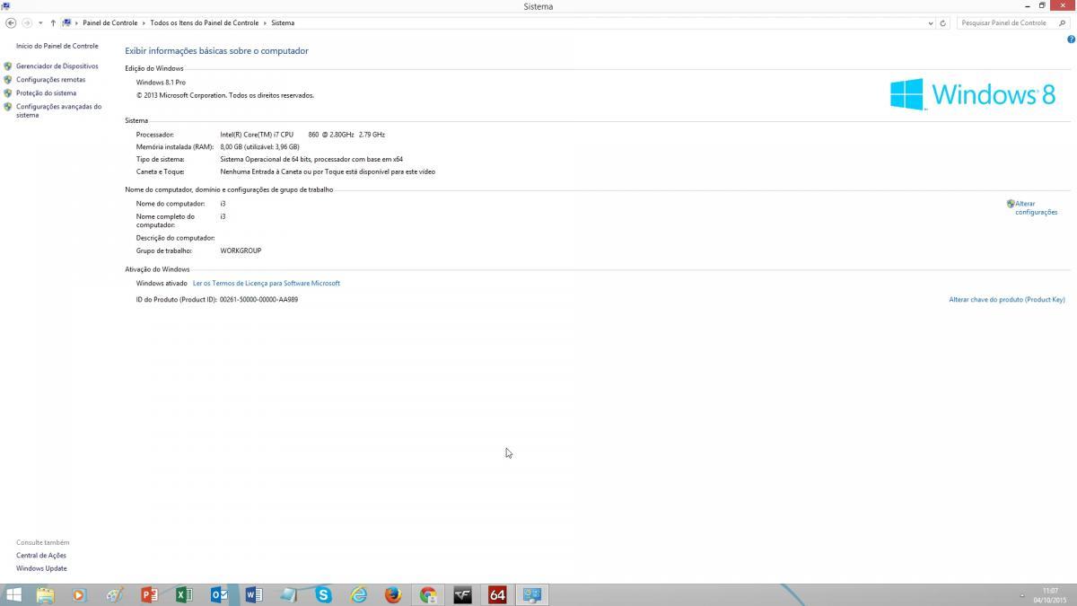Launch the media player taskbar icon
The width and height of the screenshot is (1077, 606).
[x=79, y=594]
